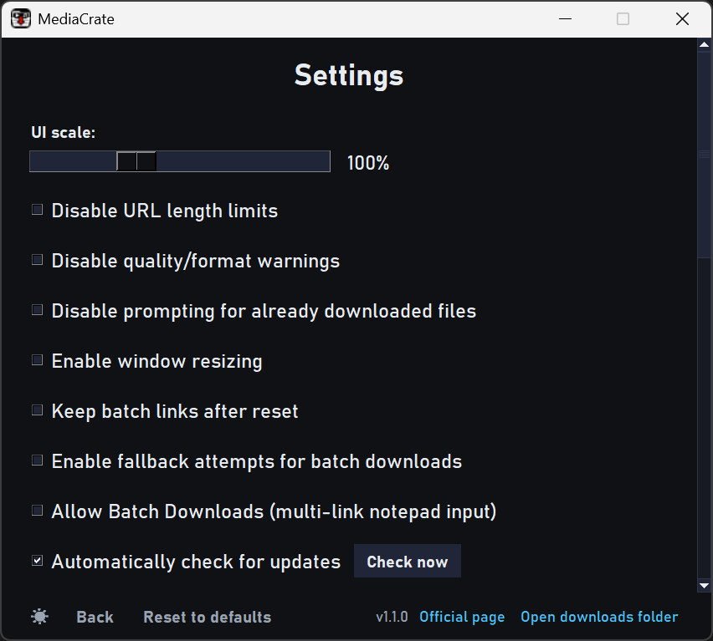The width and height of the screenshot is (713, 641).
Task: Enable Disable URL length limits checkbox
Action: pyautogui.click(x=38, y=210)
